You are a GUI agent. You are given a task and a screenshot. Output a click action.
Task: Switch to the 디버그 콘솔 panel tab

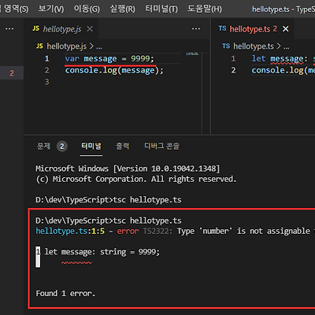(x=162, y=146)
